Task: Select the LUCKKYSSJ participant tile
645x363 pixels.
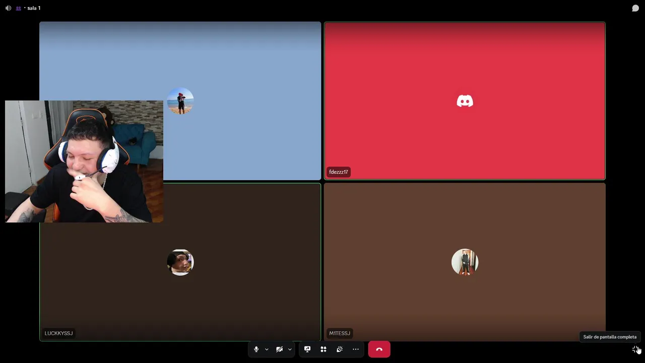Action: point(180,262)
